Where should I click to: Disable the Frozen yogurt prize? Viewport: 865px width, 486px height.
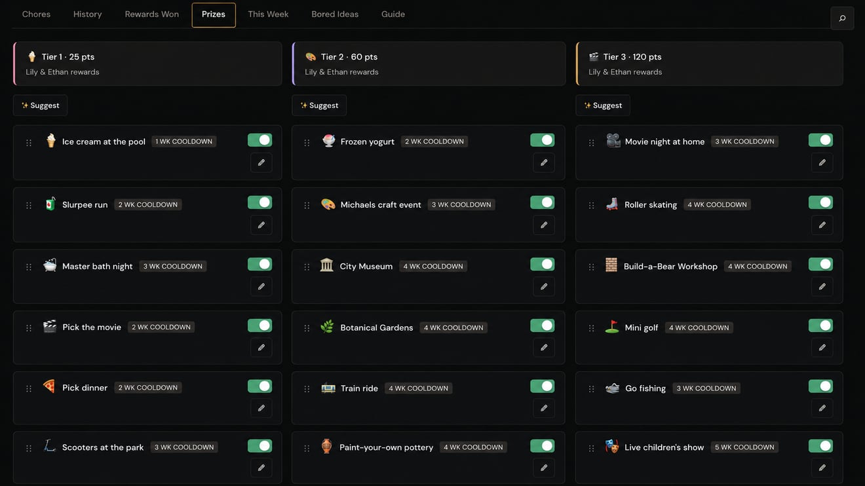point(542,140)
